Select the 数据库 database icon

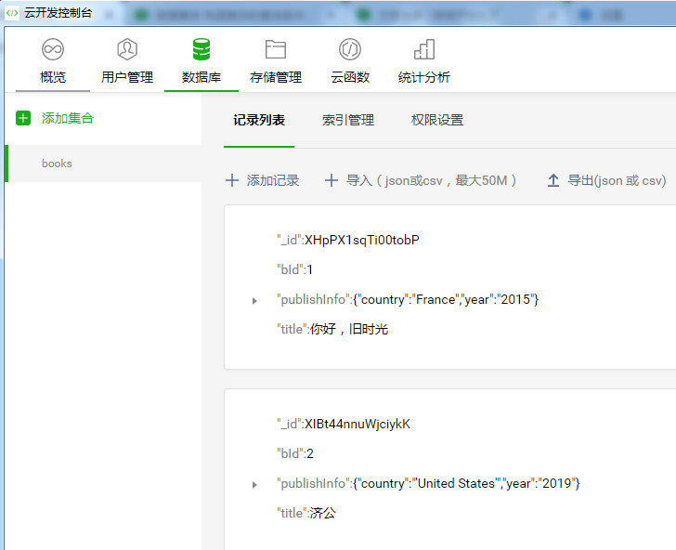[201, 49]
